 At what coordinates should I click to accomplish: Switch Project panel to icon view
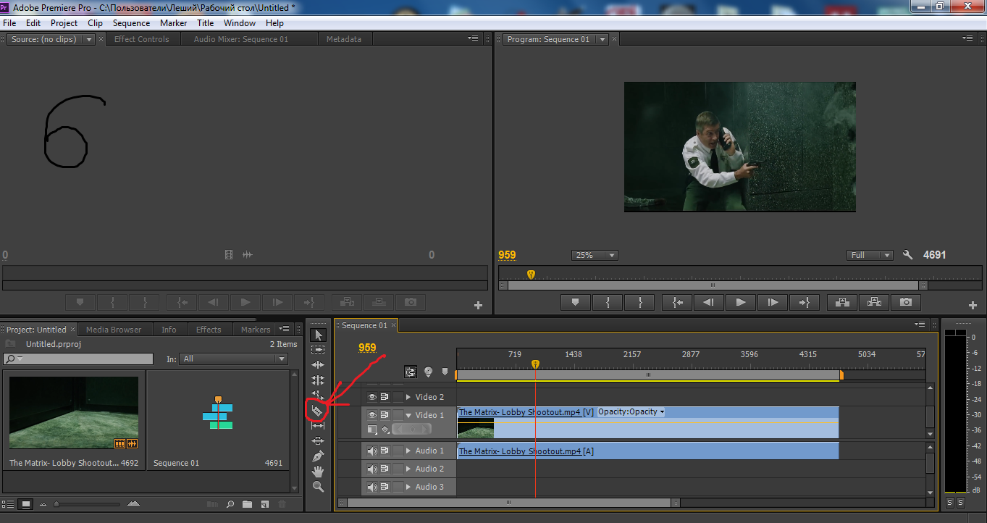coord(26,503)
